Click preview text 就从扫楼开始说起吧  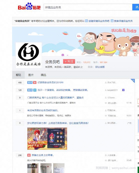coord(37,160)
